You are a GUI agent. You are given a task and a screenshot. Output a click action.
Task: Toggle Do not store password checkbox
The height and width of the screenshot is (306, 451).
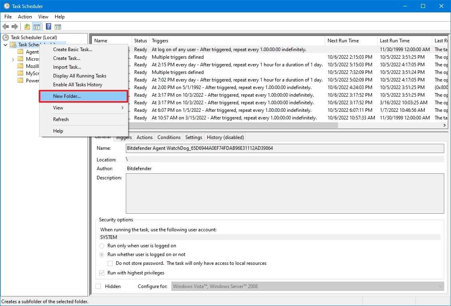[110, 263]
